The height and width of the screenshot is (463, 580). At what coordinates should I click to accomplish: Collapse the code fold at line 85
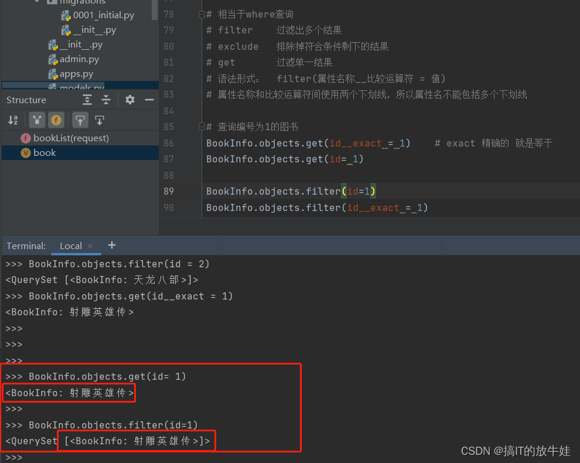click(x=202, y=127)
